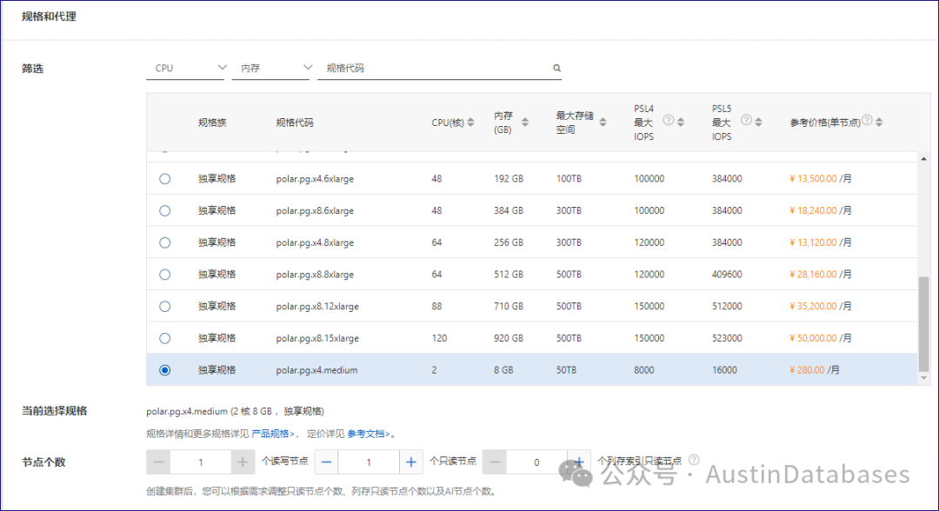Image resolution: width=939 pixels, height=511 pixels.
Task: Click polar.pg.x4.8xlarge spec code text
Action: click(x=315, y=242)
